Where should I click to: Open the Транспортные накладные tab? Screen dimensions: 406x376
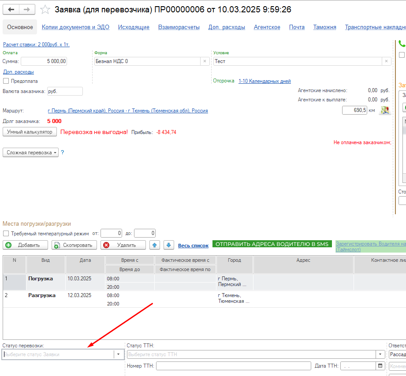[x=375, y=27]
